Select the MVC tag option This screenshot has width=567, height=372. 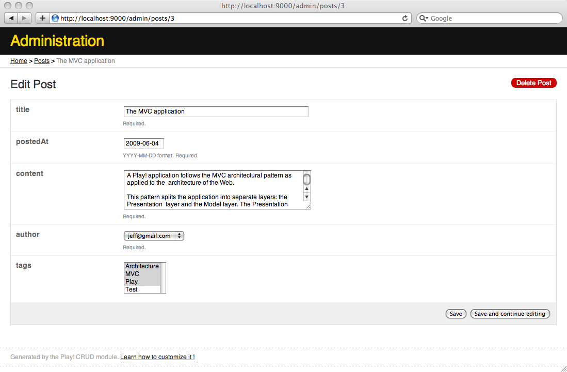coord(133,274)
